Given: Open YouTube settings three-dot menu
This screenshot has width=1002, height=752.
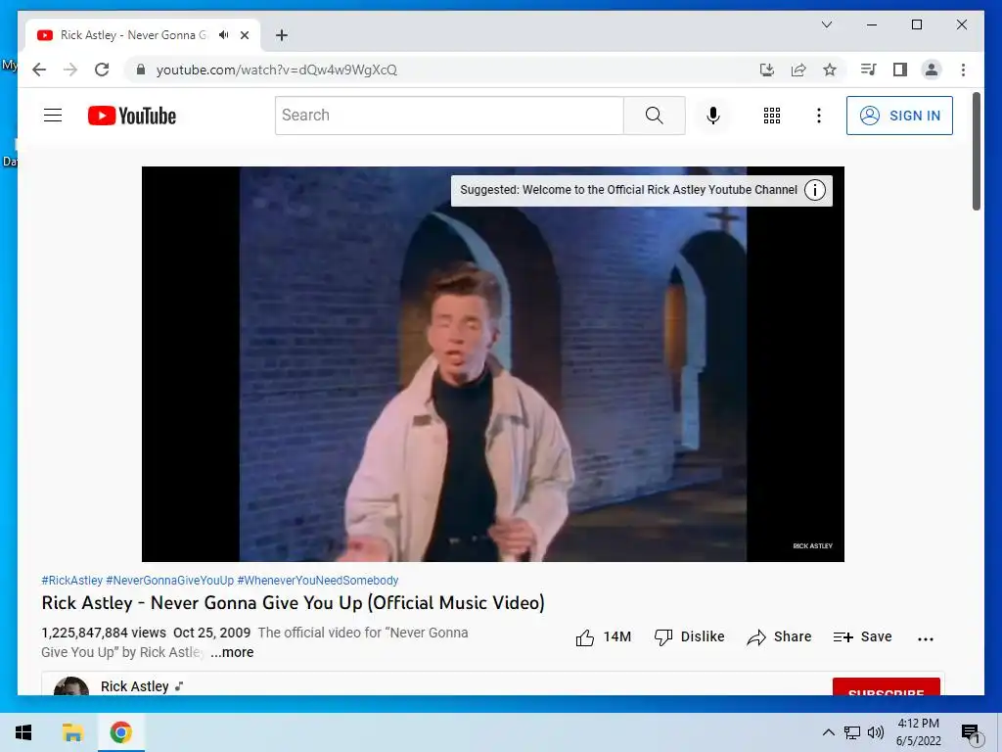Looking at the screenshot, I should coord(819,116).
